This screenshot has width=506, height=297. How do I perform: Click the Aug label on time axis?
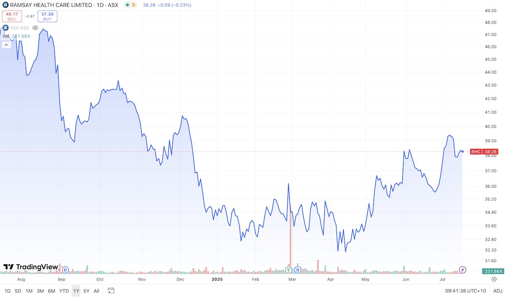(22, 279)
